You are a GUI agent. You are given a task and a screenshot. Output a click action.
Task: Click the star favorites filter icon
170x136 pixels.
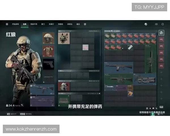(x=150, y=108)
